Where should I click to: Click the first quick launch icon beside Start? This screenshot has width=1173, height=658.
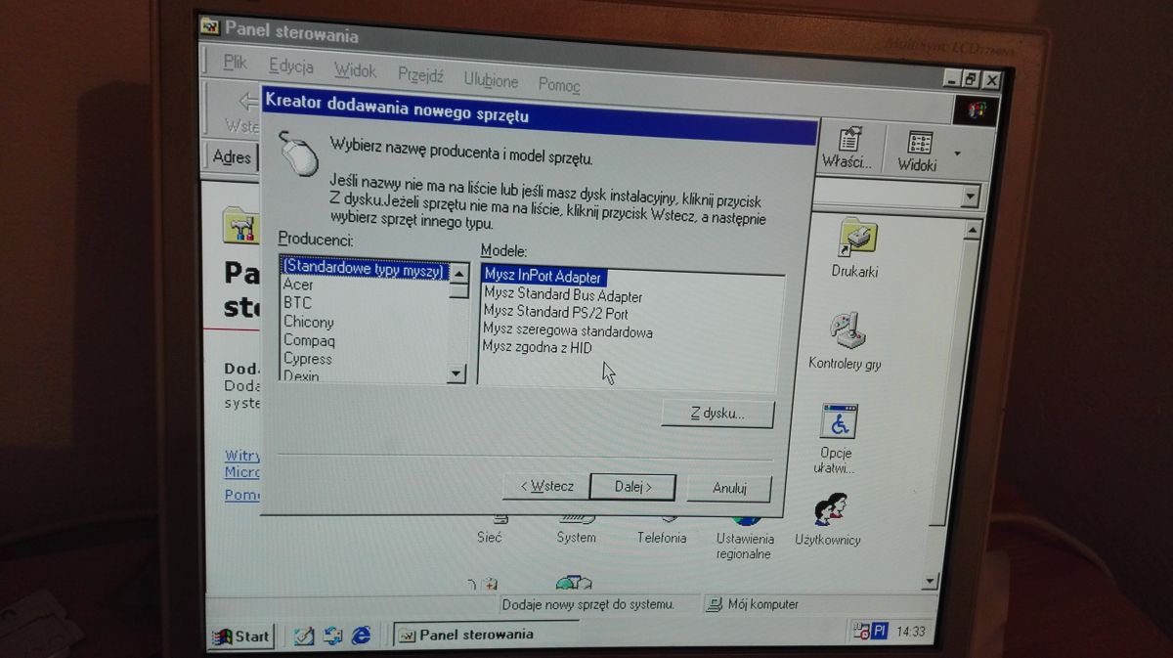tap(304, 636)
